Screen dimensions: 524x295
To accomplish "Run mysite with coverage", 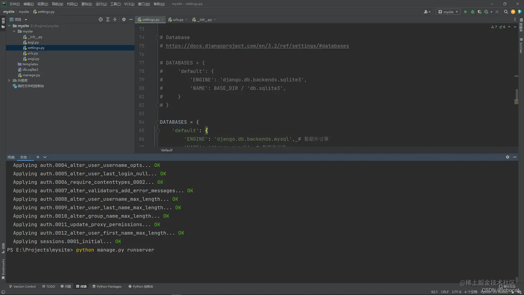I will coord(479,12).
